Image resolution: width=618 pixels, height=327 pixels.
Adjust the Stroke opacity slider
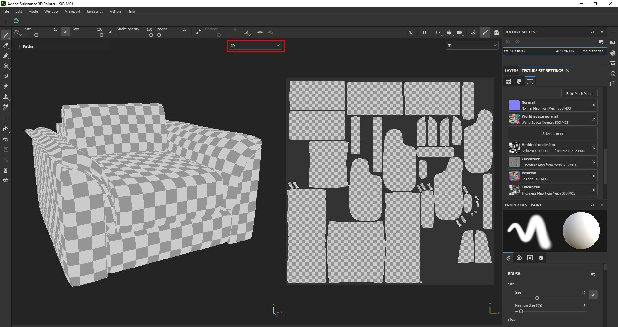134,35
